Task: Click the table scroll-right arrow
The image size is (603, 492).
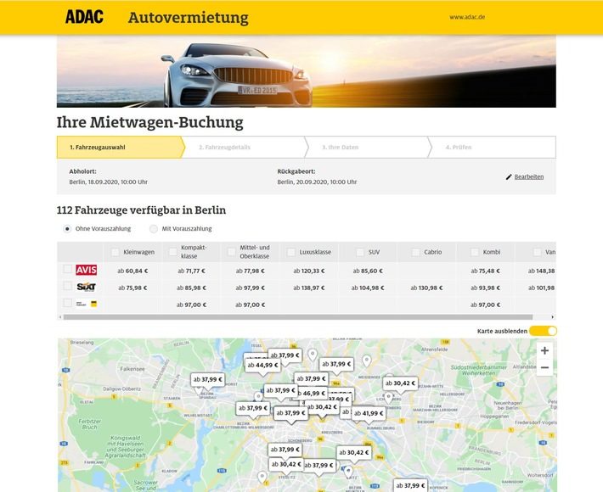Action: 553,317
